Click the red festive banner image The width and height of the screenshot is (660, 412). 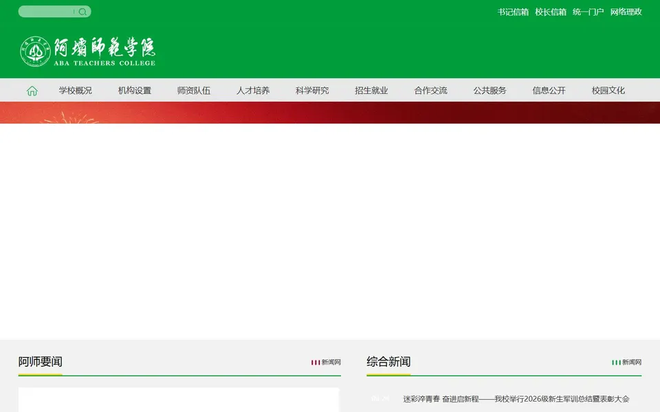coord(330,113)
